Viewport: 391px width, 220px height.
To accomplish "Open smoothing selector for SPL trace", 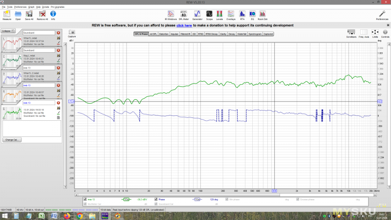I will tap(127, 199).
